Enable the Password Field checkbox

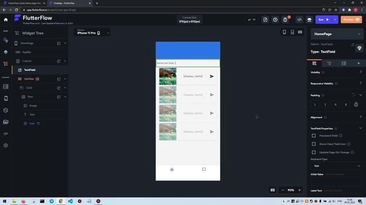314,136
